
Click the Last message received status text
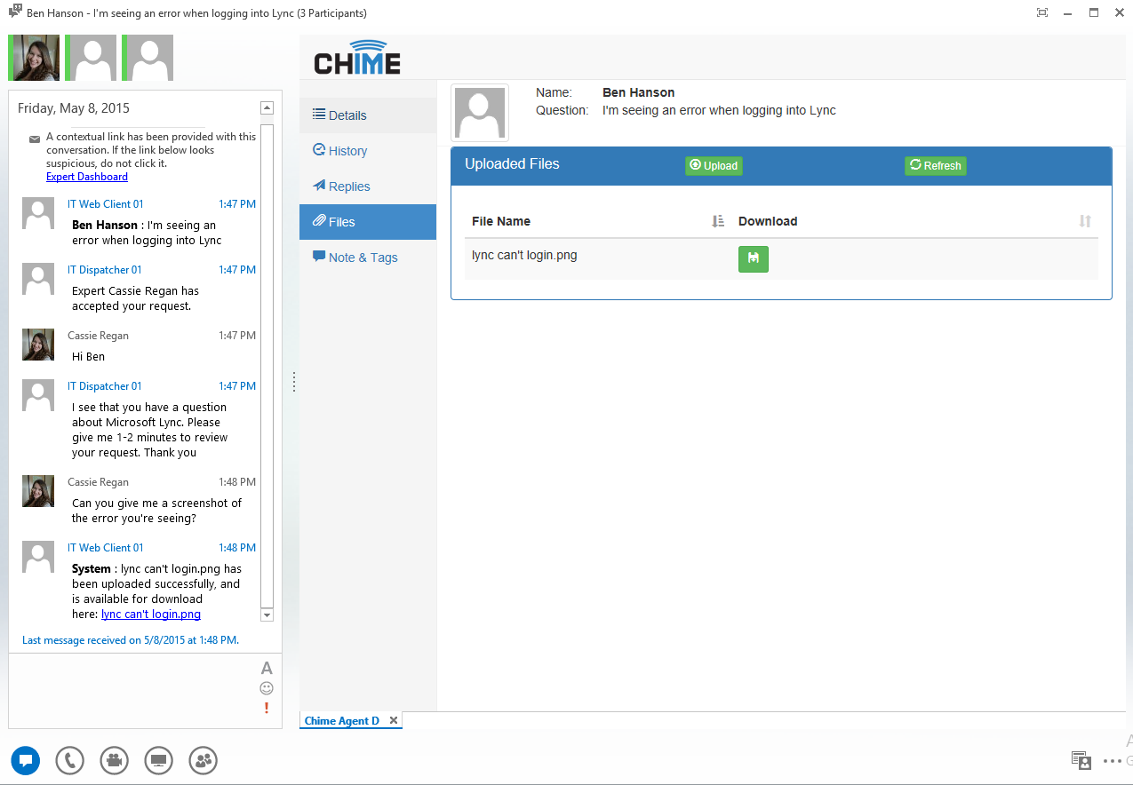click(x=131, y=639)
